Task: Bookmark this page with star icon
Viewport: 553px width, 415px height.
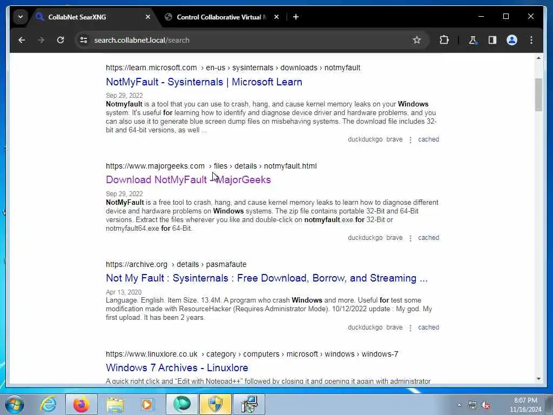Action: 416,40
